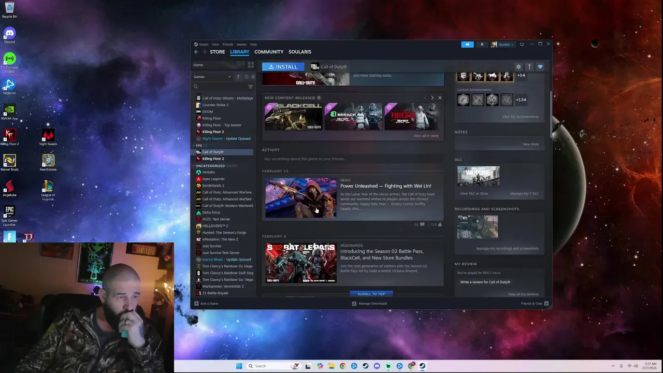Open the LIBRARY tab
Image resolution: width=663 pixels, height=373 pixels.
[x=239, y=52]
